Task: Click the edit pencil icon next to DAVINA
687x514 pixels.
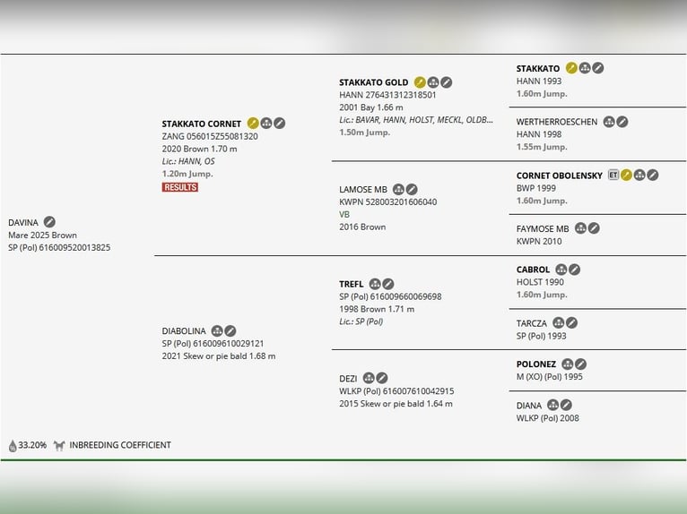Action: pyautogui.click(x=49, y=222)
